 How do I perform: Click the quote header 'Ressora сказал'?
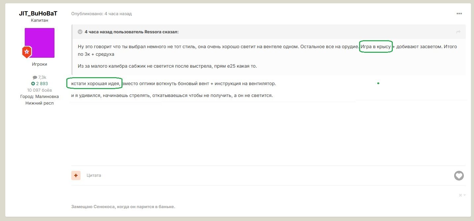click(x=132, y=32)
